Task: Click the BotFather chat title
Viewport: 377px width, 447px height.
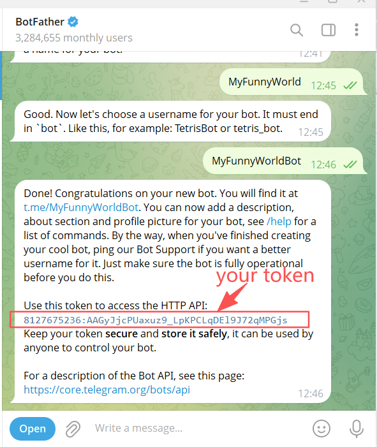Action: 40,22
